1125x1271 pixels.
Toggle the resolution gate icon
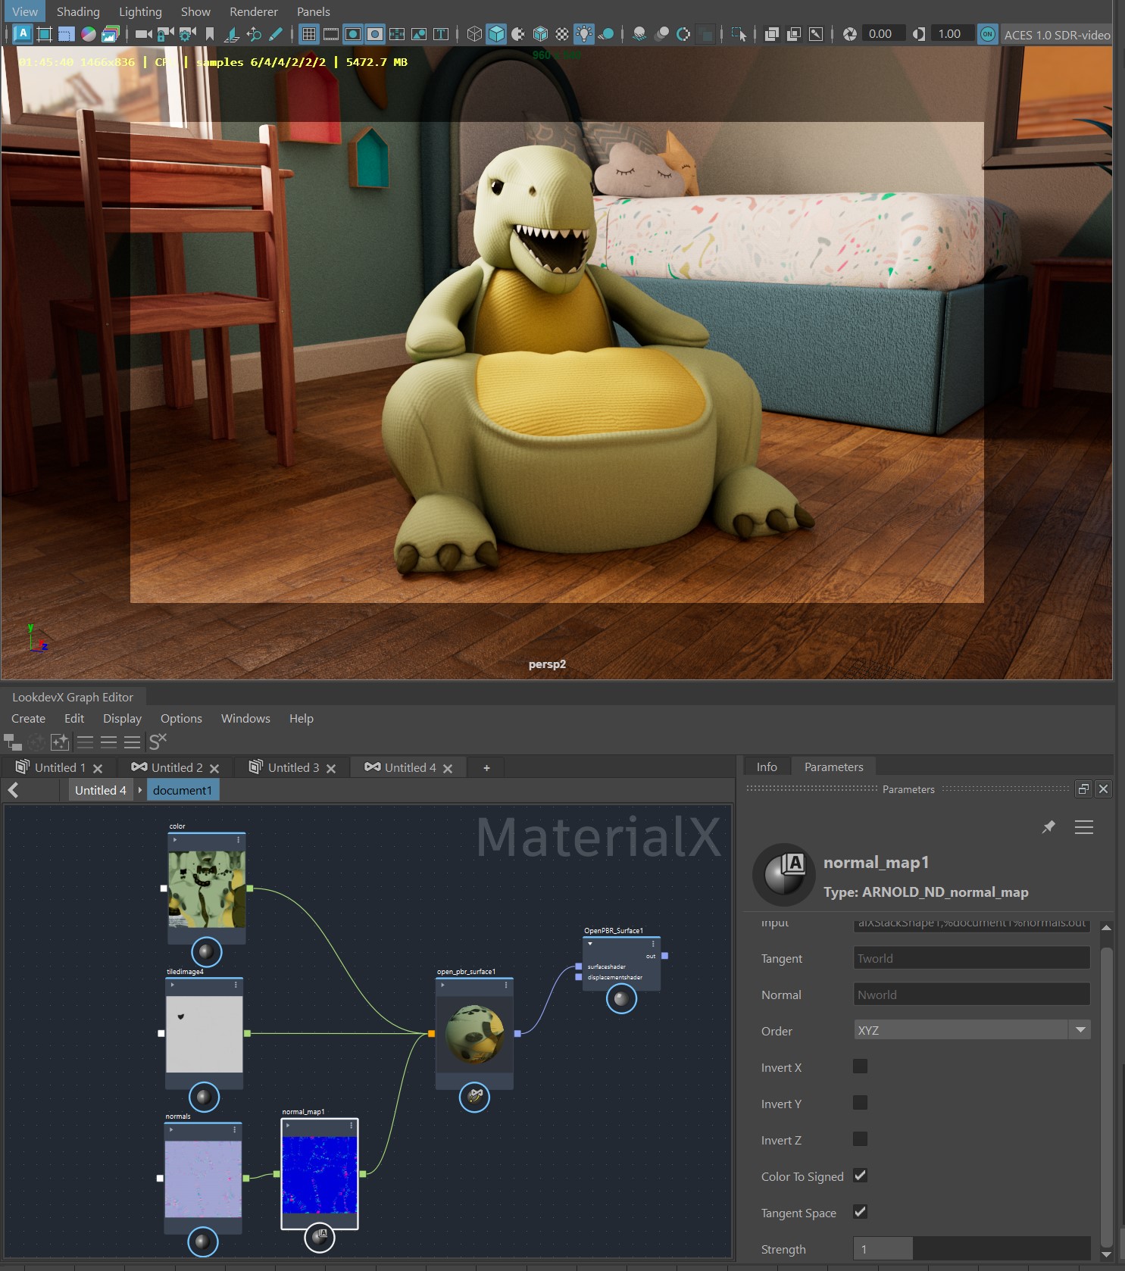(353, 34)
